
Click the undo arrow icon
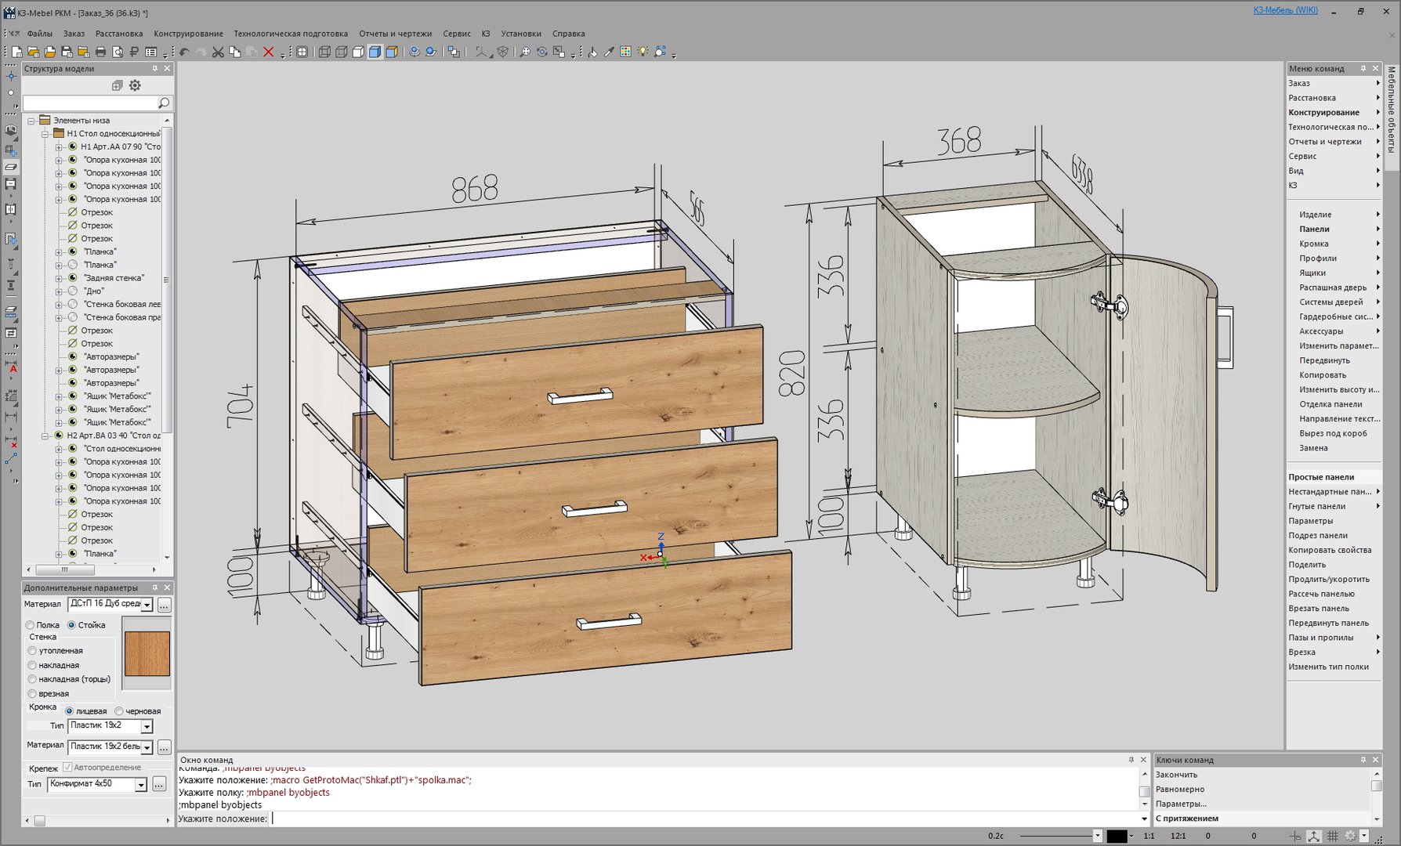click(184, 52)
